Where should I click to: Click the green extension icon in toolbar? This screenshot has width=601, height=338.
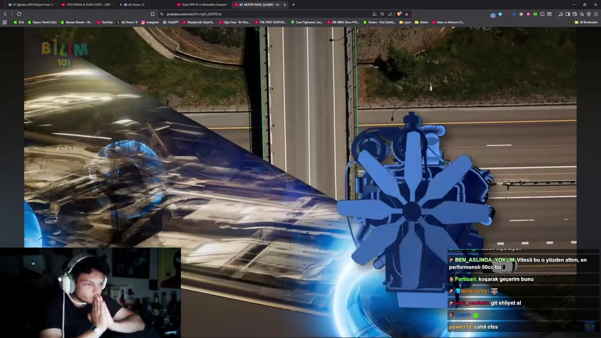535,14
